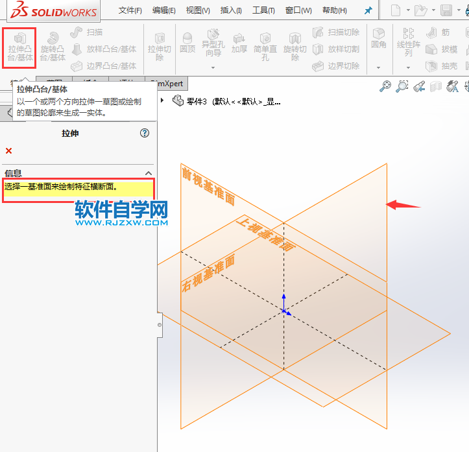Open the help icon in 拉伸 panel

[145, 133]
